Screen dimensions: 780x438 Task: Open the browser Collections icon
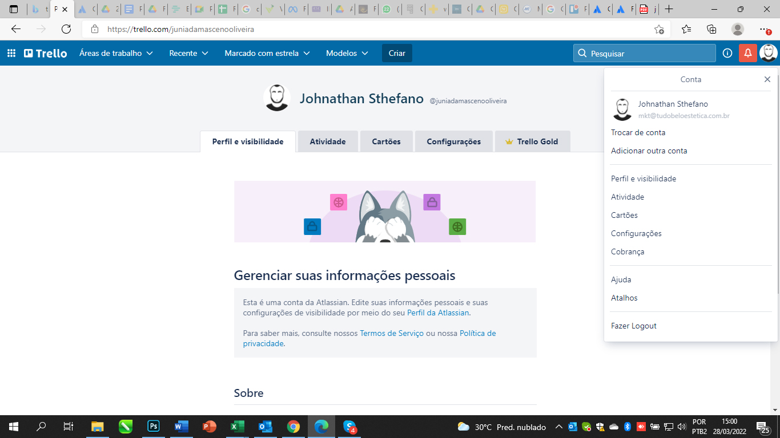click(711, 29)
